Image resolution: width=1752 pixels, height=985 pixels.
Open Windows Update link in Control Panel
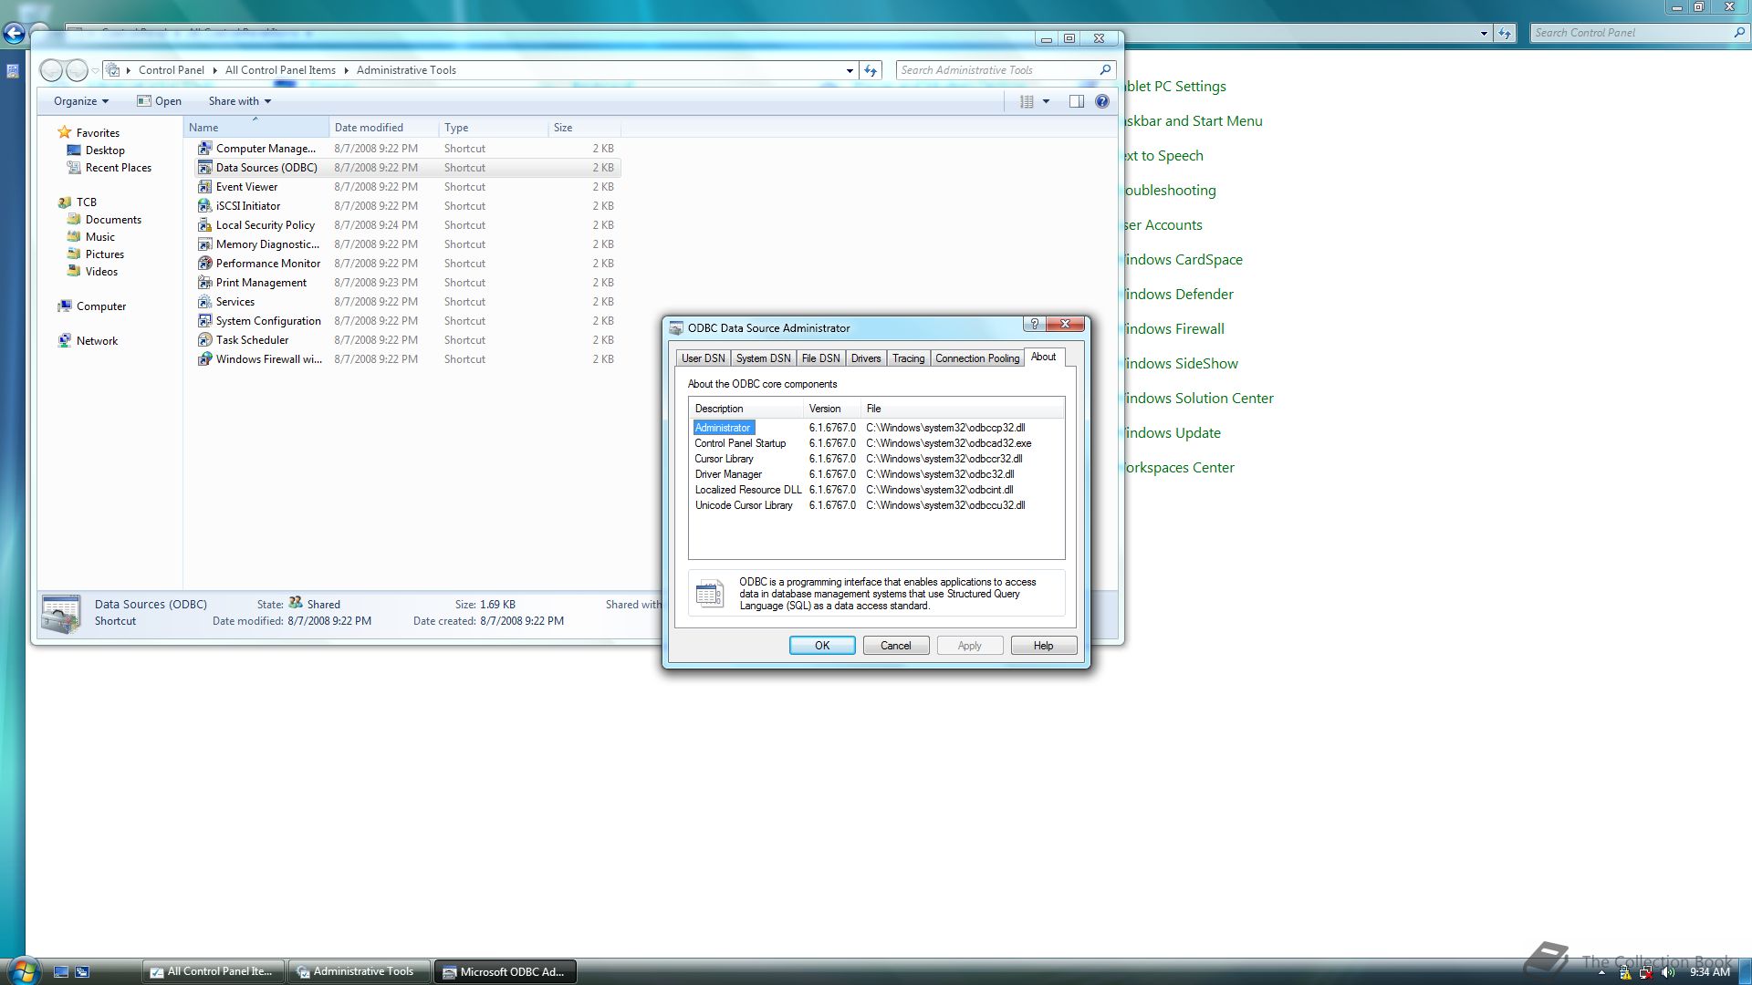1173,432
